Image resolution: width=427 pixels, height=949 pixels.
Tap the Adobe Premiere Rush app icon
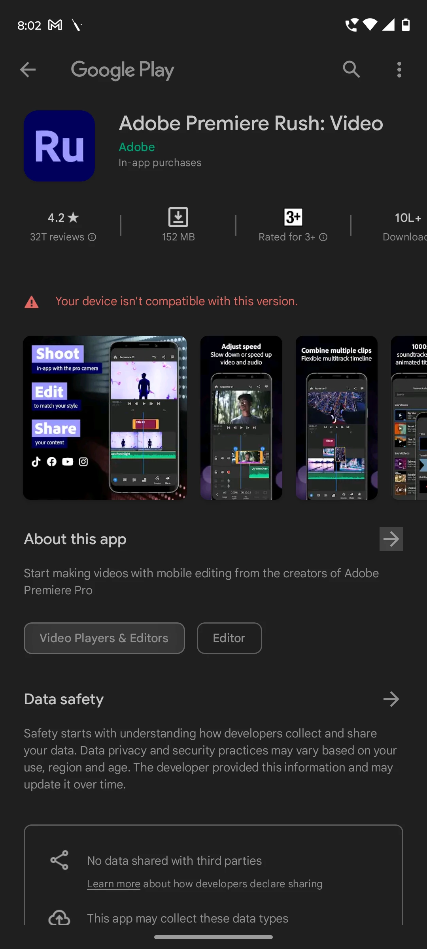click(x=59, y=146)
